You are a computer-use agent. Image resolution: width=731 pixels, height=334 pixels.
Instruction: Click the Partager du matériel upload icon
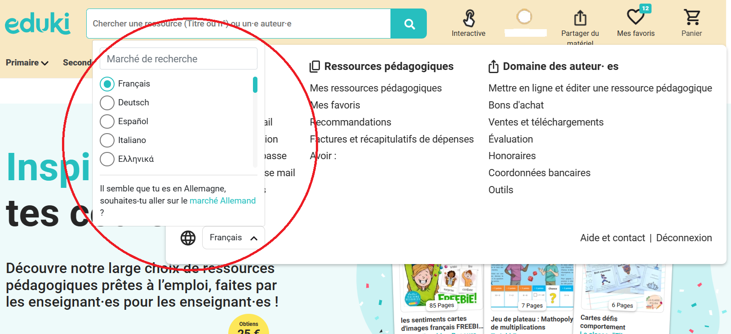click(x=580, y=18)
